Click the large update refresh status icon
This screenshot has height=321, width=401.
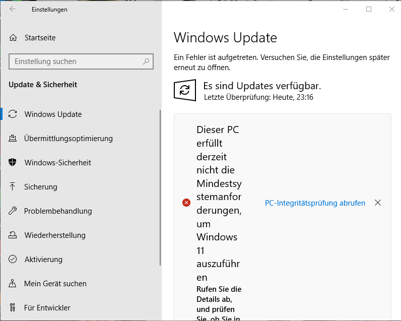point(185,90)
